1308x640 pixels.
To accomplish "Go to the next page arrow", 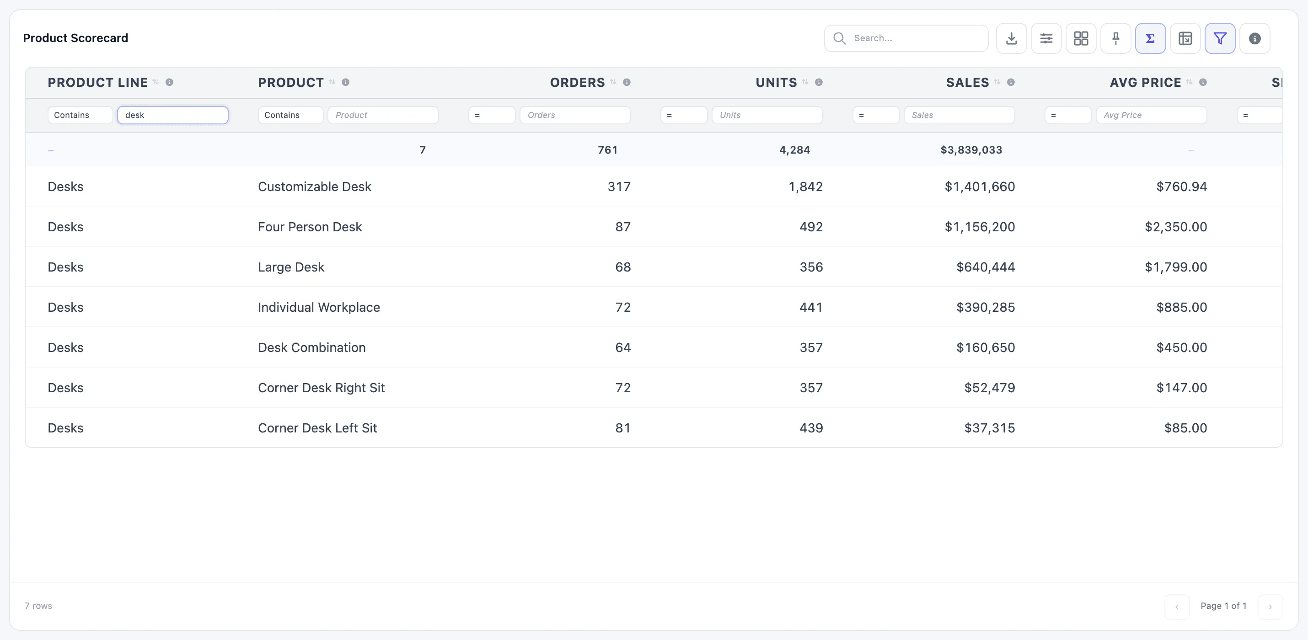I will pos(1270,607).
